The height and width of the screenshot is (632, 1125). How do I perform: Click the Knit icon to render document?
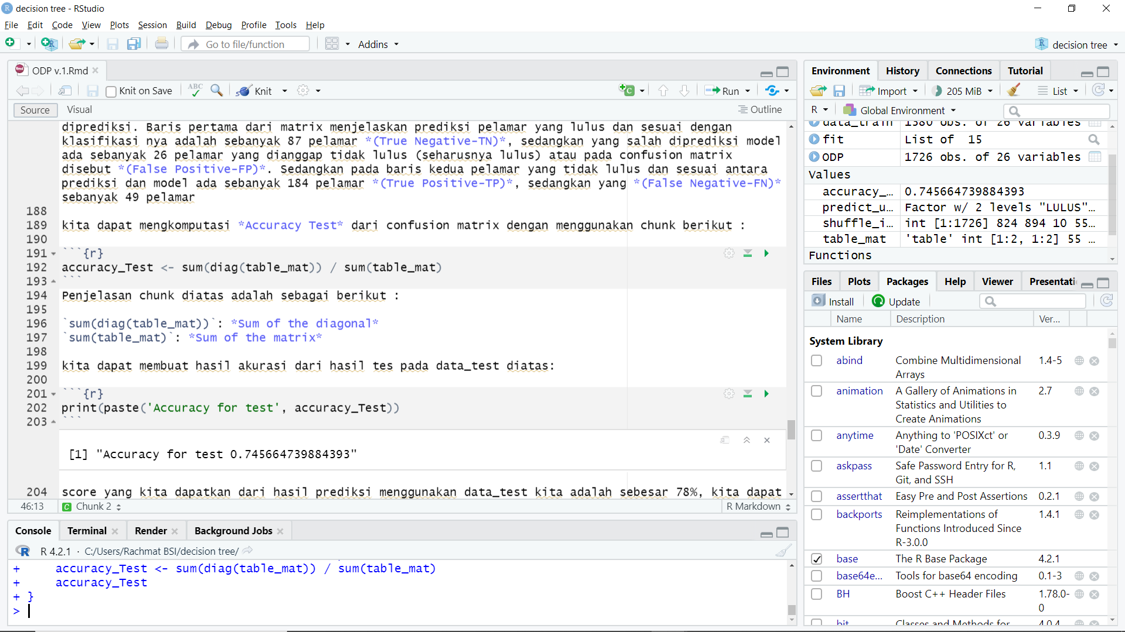[243, 91]
